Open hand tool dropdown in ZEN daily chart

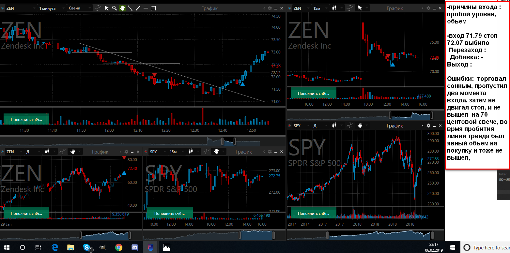tap(75, 151)
